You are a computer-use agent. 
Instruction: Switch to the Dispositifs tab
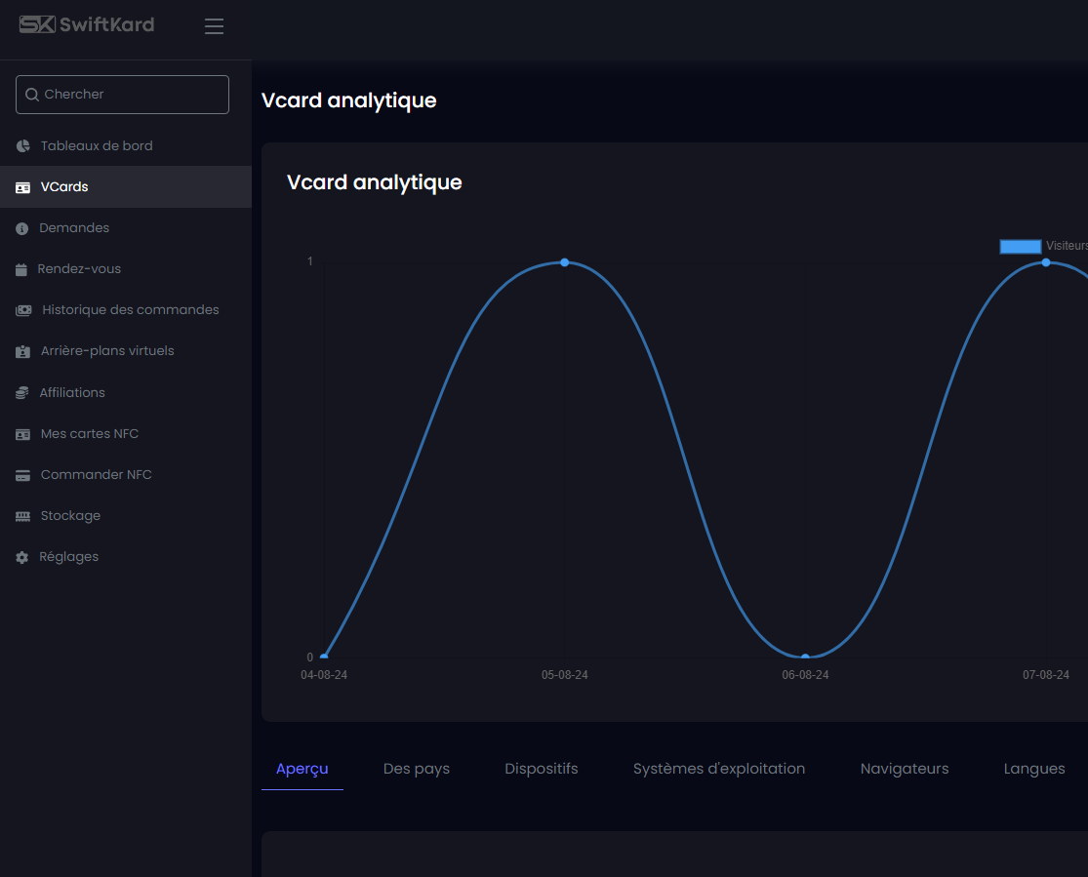point(542,769)
